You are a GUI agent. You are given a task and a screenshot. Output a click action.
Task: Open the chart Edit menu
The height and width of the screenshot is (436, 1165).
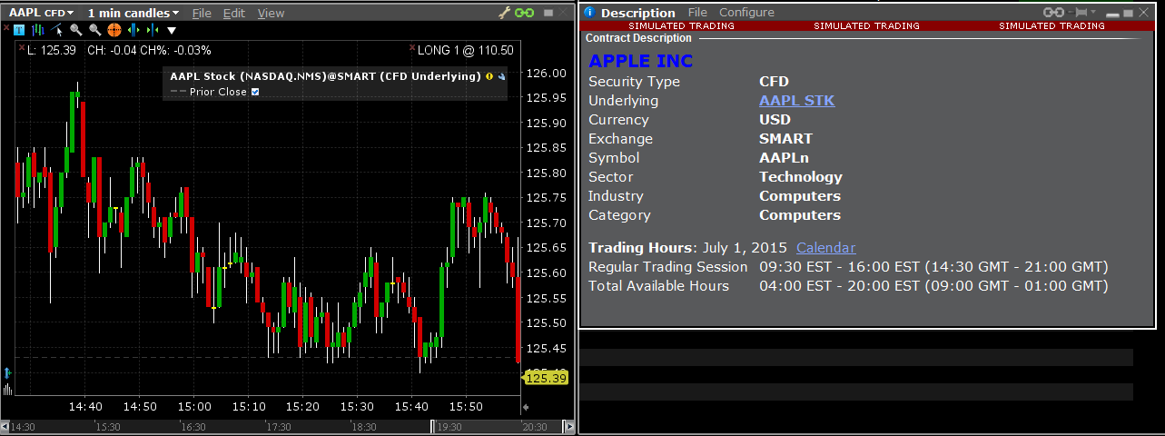point(234,13)
